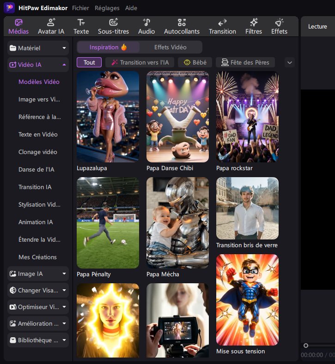Expand the Changer Visa... dropdown arrow
335x364 pixels.
64,290
